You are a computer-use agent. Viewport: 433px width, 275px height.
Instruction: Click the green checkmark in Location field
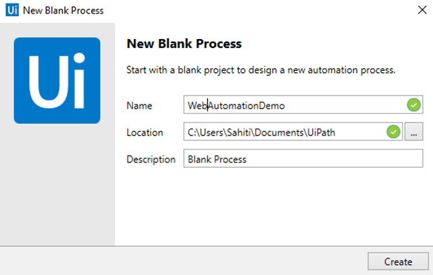point(393,131)
